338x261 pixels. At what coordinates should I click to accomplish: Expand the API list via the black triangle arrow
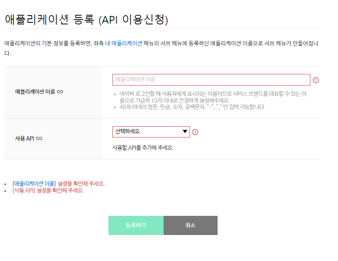point(185,131)
